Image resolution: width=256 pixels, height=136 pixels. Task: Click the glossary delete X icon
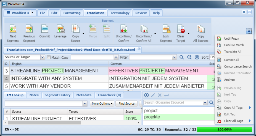(160, 95)
